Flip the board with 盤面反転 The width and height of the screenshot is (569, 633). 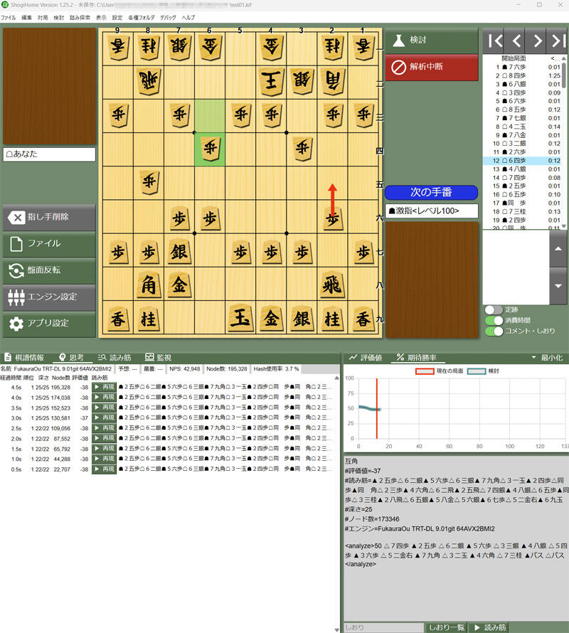tap(48, 270)
